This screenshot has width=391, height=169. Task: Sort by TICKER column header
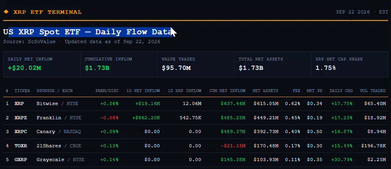coord(22,91)
